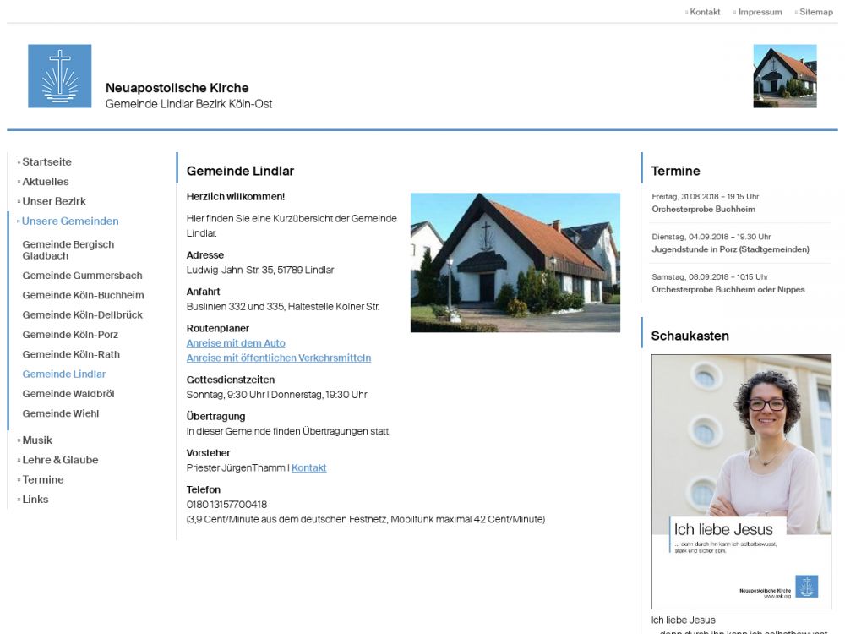The width and height of the screenshot is (845, 634).
Task: Open the Aktuelles menu item
Action: click(x=46, y=182)
